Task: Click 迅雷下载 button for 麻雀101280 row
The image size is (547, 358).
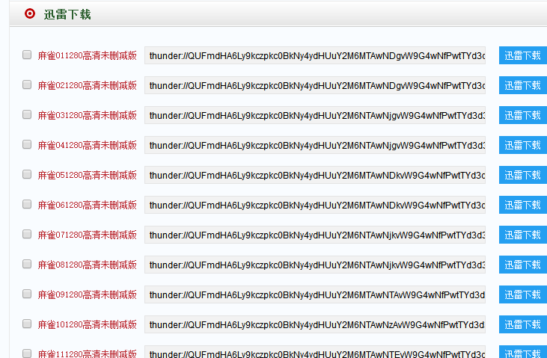Action: pyautogui.click(x=523, y=324)
